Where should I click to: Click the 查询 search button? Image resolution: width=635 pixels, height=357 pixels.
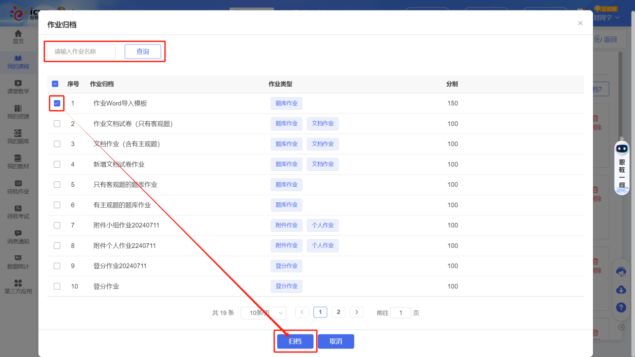coord(143,52)
